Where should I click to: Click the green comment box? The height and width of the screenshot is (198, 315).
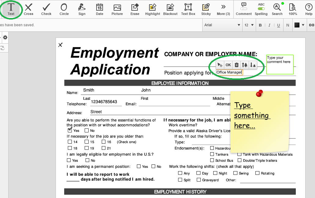[x=280, y=64]
